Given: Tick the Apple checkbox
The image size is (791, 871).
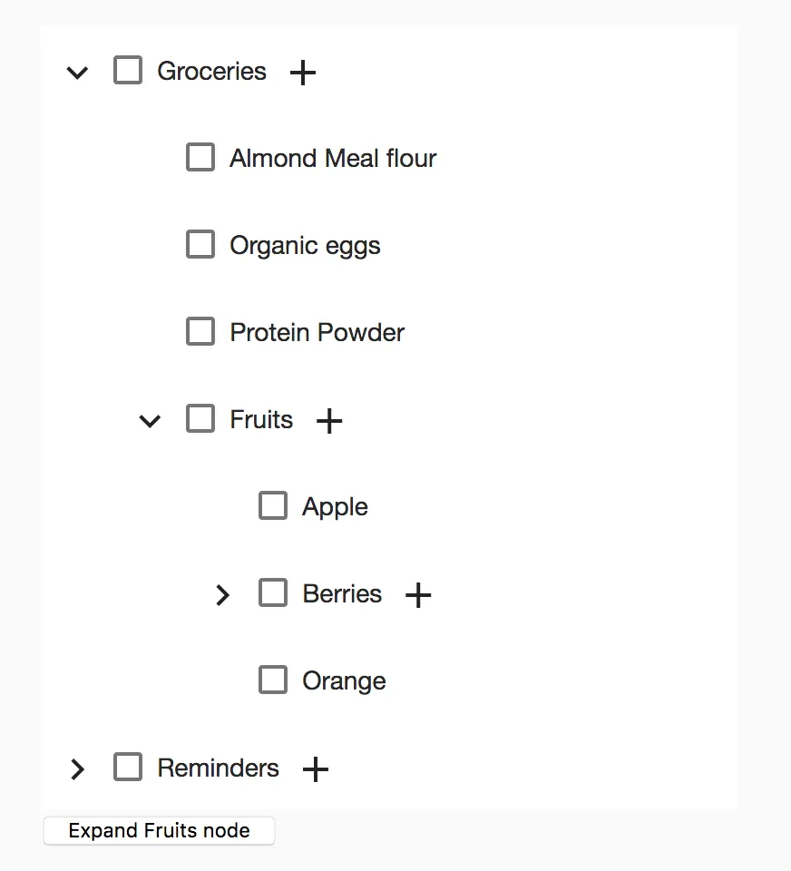Looking at the screenshot, I should 273,506.
